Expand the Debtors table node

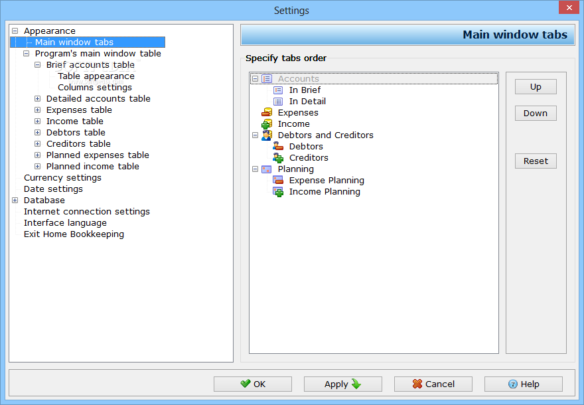click(37, 132)
